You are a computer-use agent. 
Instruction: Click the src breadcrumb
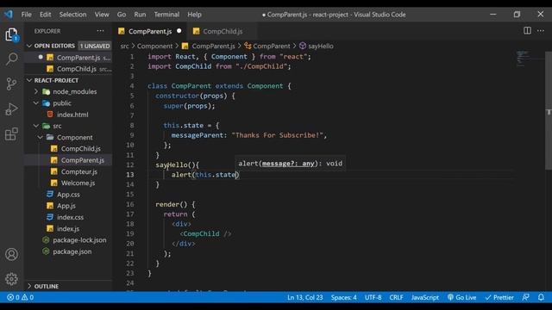point(124,46)
